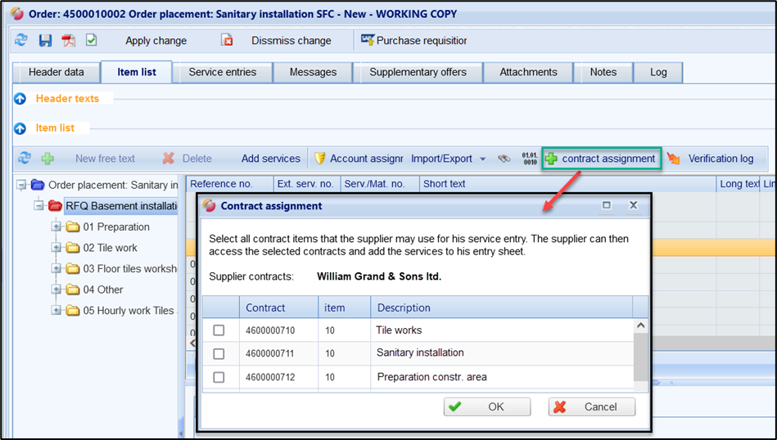Open the PDF export icon

click(69, 40)
